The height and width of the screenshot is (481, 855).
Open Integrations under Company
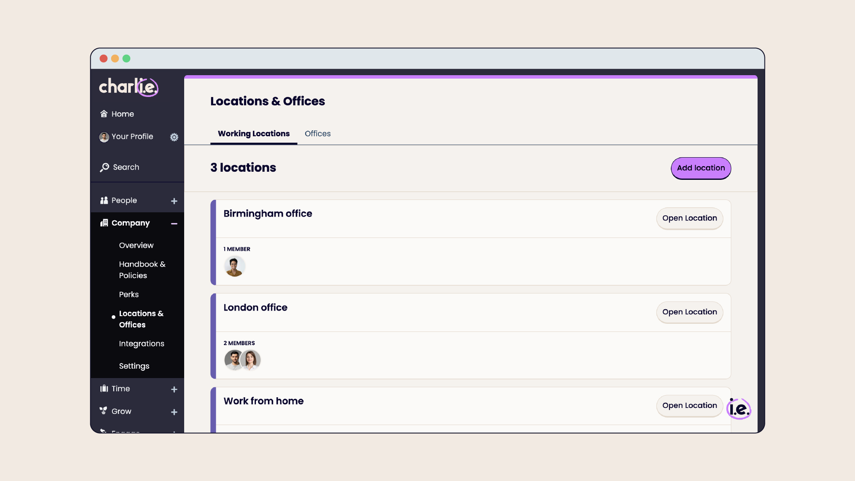click(141, 343)
